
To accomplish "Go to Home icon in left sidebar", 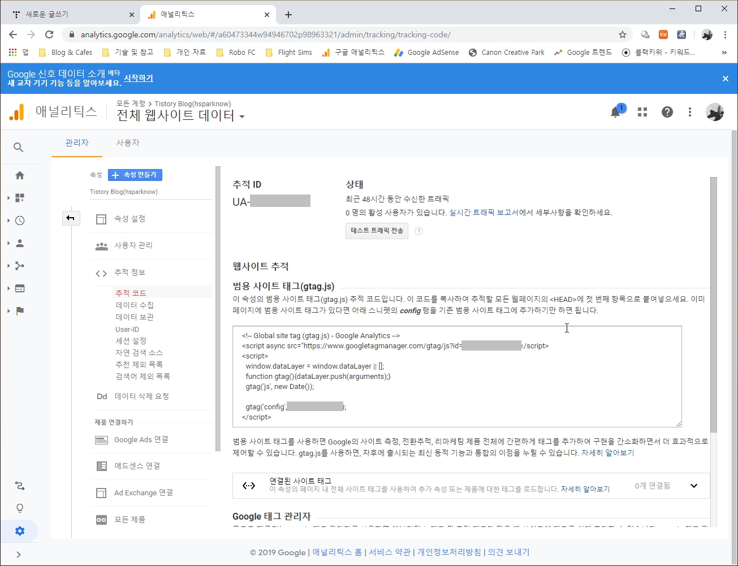I will (20, 175).
